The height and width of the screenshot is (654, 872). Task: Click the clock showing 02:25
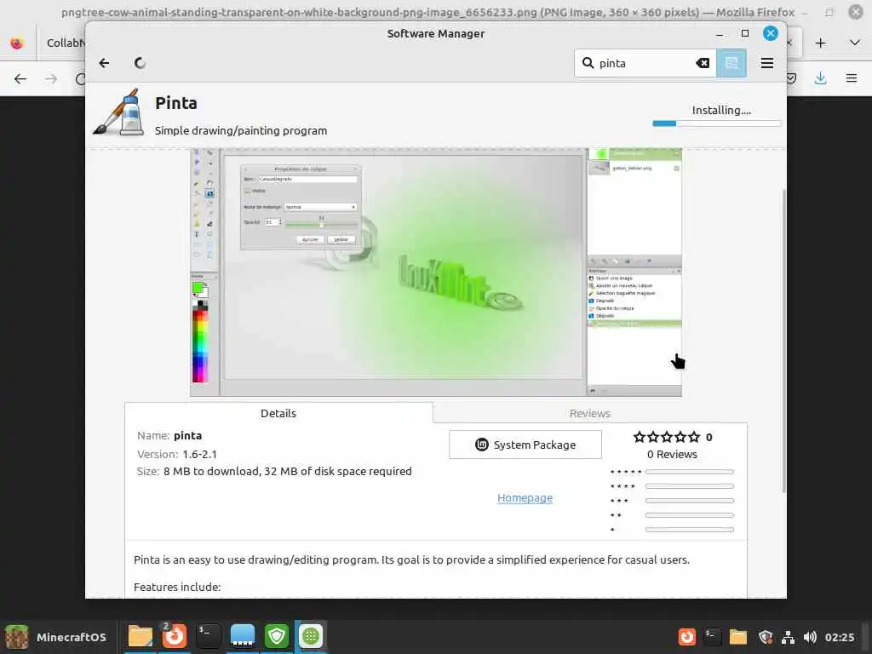point(839,637)
